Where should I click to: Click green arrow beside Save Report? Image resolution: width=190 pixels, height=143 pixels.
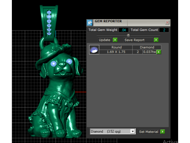(x=156, y=40)
